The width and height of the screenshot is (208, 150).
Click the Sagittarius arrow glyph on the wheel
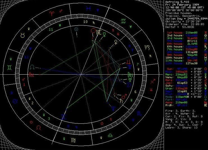point(153,82)
